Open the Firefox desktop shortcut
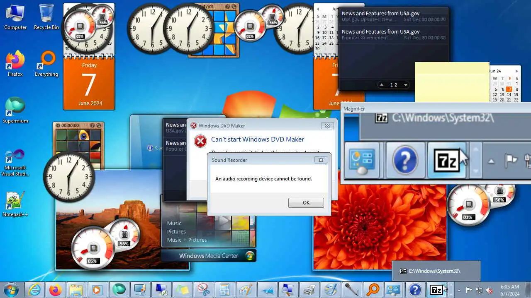This screenshot has height=298, width=531. [x=15, y=64]
